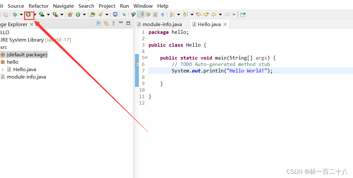Screen dimensions: 353x178
Task: Open the Project menu
Action: pos(107,6)
